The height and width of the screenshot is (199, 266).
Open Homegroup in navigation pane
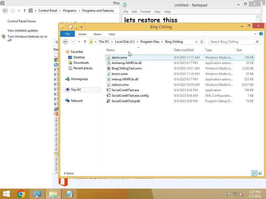[x=79, y=79]
